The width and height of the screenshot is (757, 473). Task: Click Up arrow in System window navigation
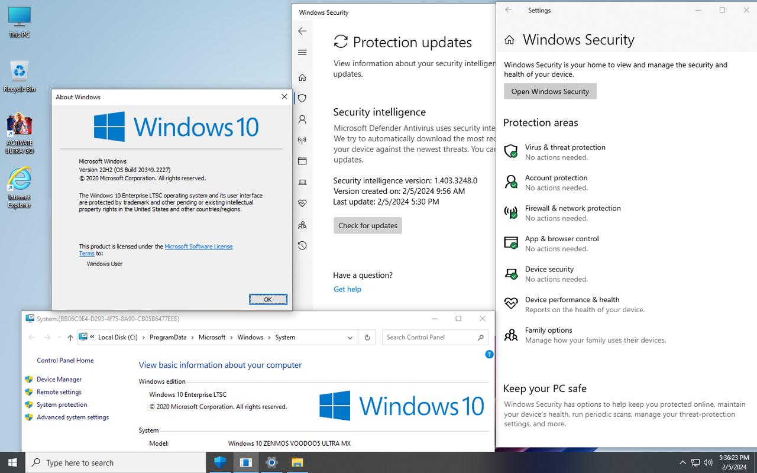[70, 338]
